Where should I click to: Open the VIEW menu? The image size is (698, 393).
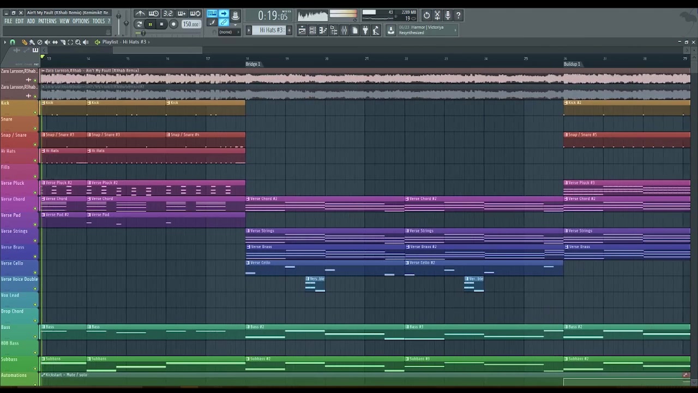coord(64,21)
